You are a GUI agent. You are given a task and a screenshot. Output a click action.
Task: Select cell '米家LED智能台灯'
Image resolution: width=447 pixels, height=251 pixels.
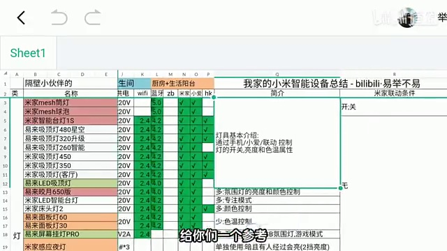coord(71,200)
